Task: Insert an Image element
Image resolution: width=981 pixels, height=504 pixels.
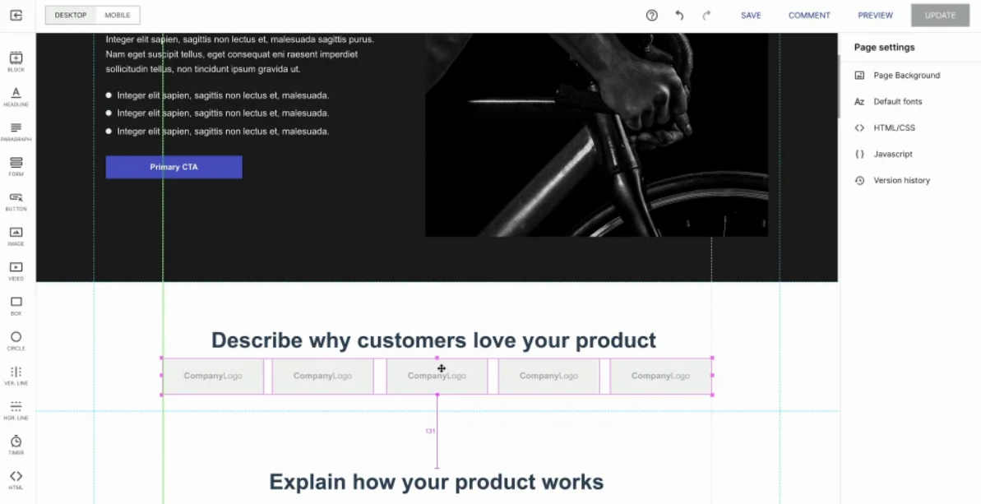Action: tap(16, 236)
